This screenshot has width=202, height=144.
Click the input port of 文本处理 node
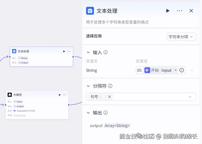(x=10, y=57)
